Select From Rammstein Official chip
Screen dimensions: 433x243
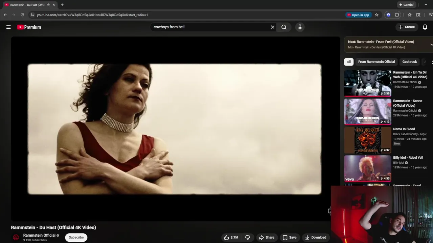click(377, 62)
